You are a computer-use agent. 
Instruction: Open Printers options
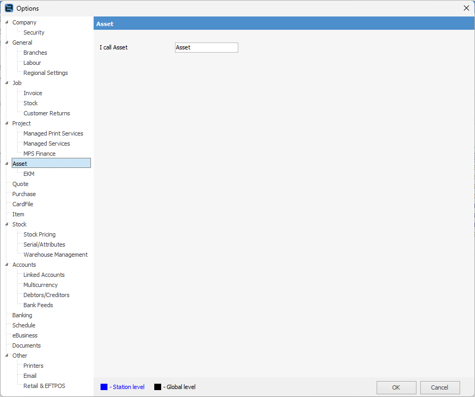pos(34,366)
